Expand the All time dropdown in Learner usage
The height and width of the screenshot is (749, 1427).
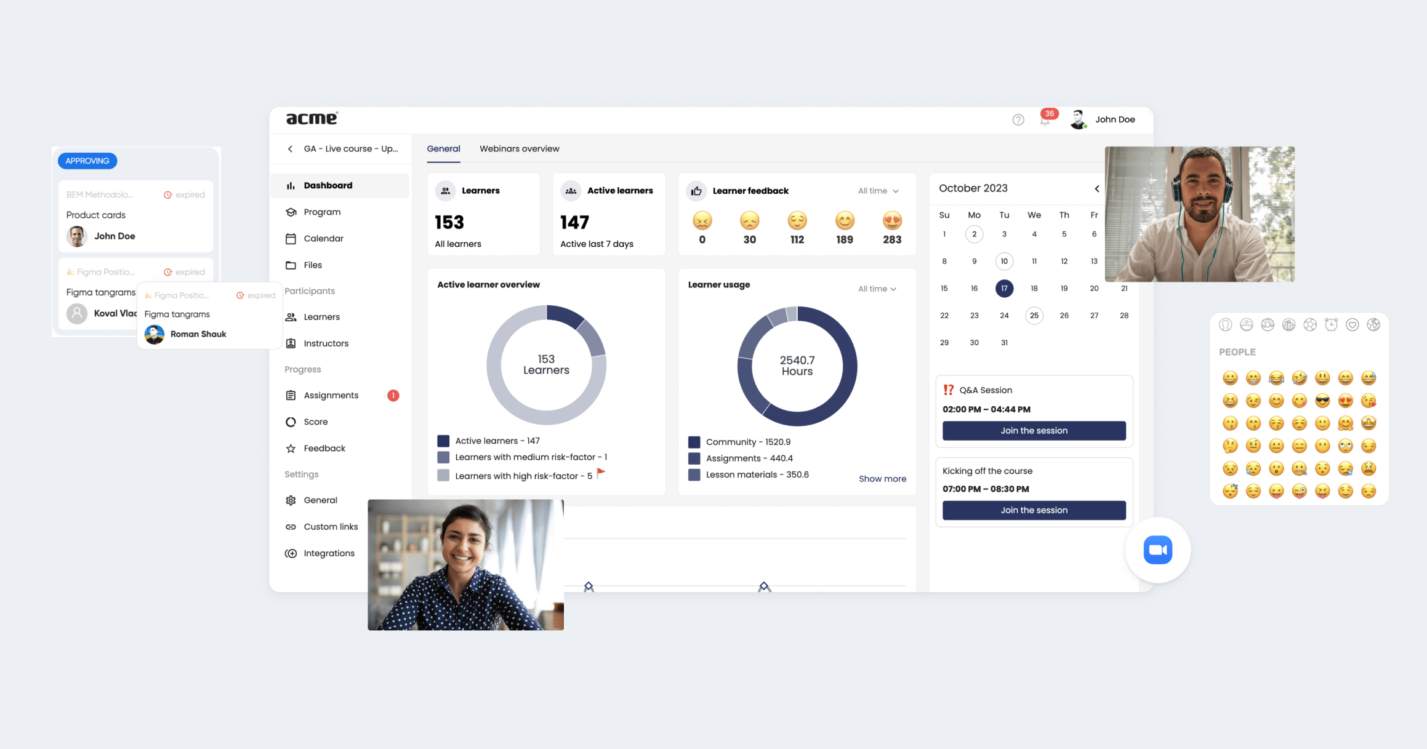tap(877, 288)
